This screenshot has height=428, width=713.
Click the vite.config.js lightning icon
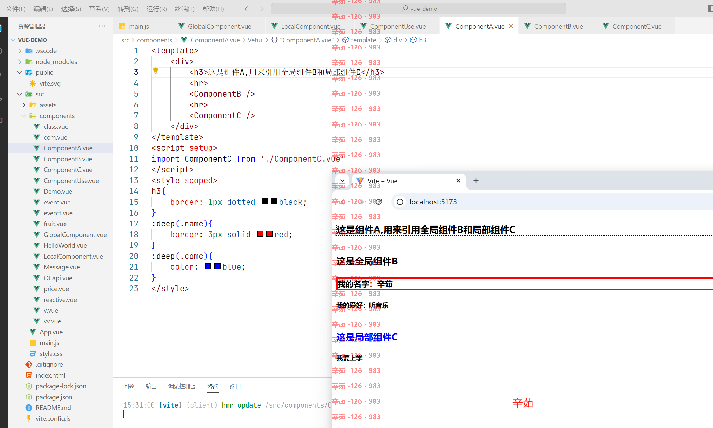(29, 418)
